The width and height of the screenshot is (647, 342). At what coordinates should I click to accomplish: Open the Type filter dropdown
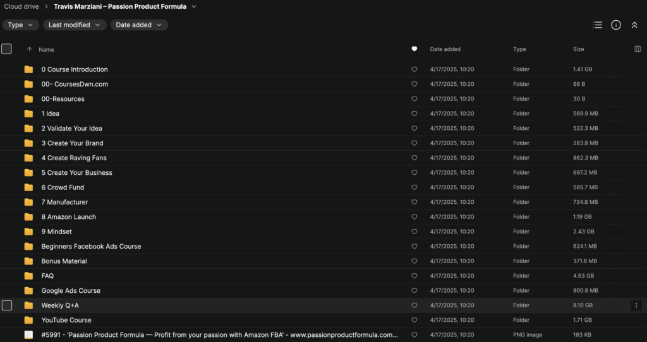(x=20, y=25)
